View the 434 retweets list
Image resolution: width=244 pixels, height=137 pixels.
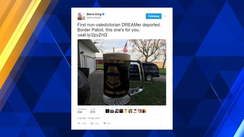point(82,111)
